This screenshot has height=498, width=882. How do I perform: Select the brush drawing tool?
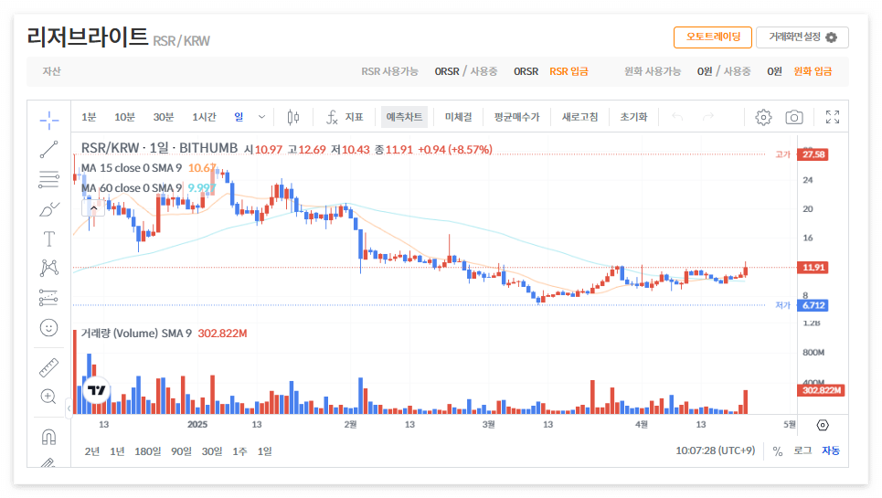[x=49, y=209]
